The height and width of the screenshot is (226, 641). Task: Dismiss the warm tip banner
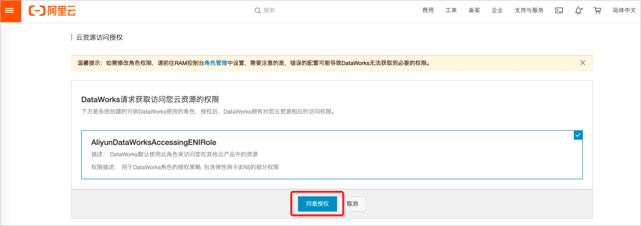tap(582, 63)
